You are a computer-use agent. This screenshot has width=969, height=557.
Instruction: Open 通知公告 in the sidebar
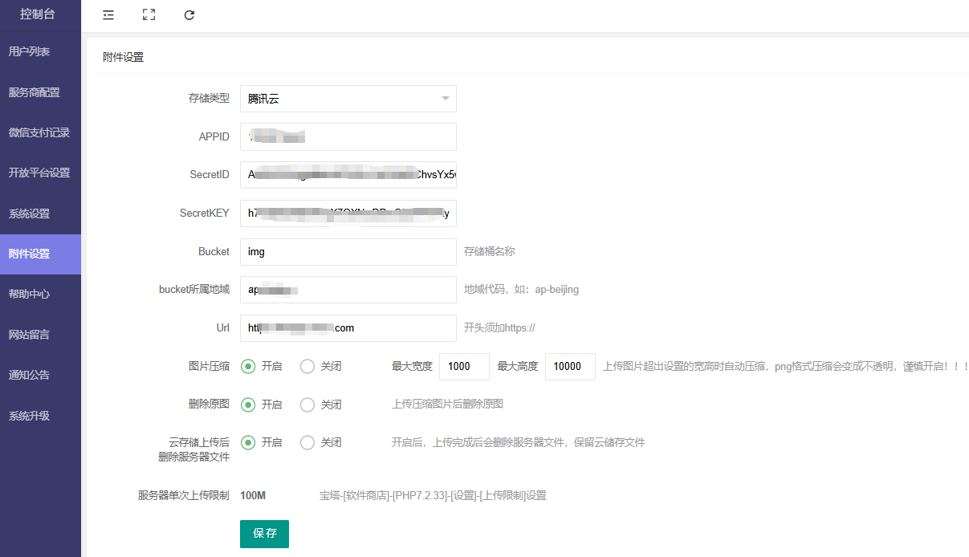click(x=40, y=375)
